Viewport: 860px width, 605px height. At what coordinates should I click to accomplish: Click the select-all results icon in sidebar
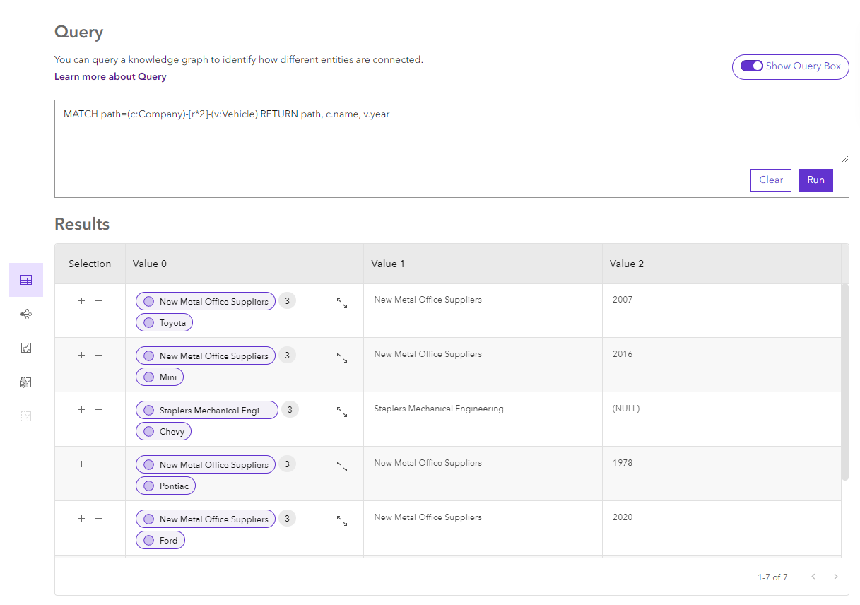coord(26,382)
